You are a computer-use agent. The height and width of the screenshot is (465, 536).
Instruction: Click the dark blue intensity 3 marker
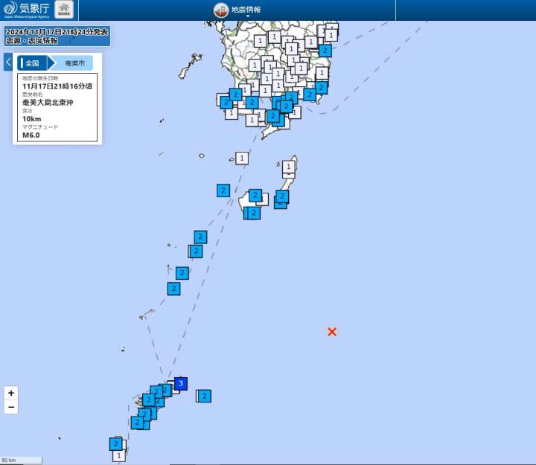181,383
